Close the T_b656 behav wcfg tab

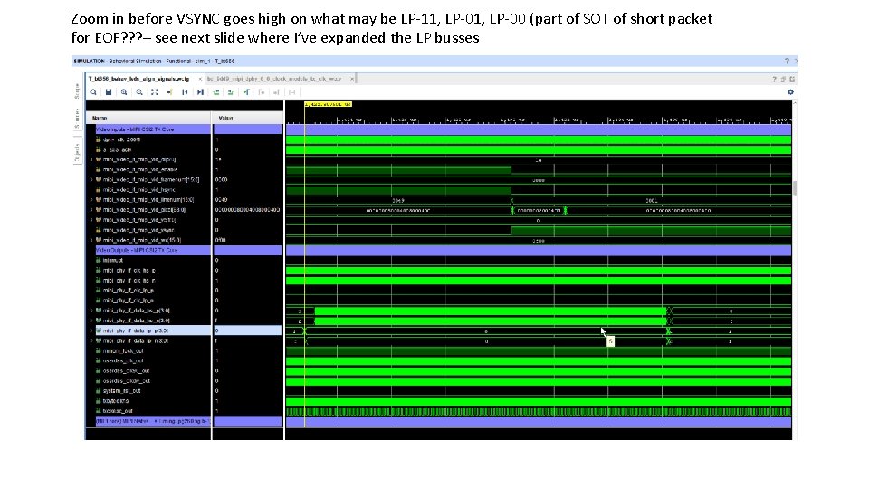pos(200,79)
